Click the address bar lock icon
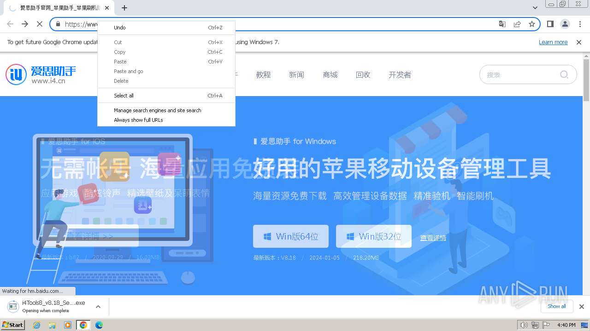 click(58, 24)
